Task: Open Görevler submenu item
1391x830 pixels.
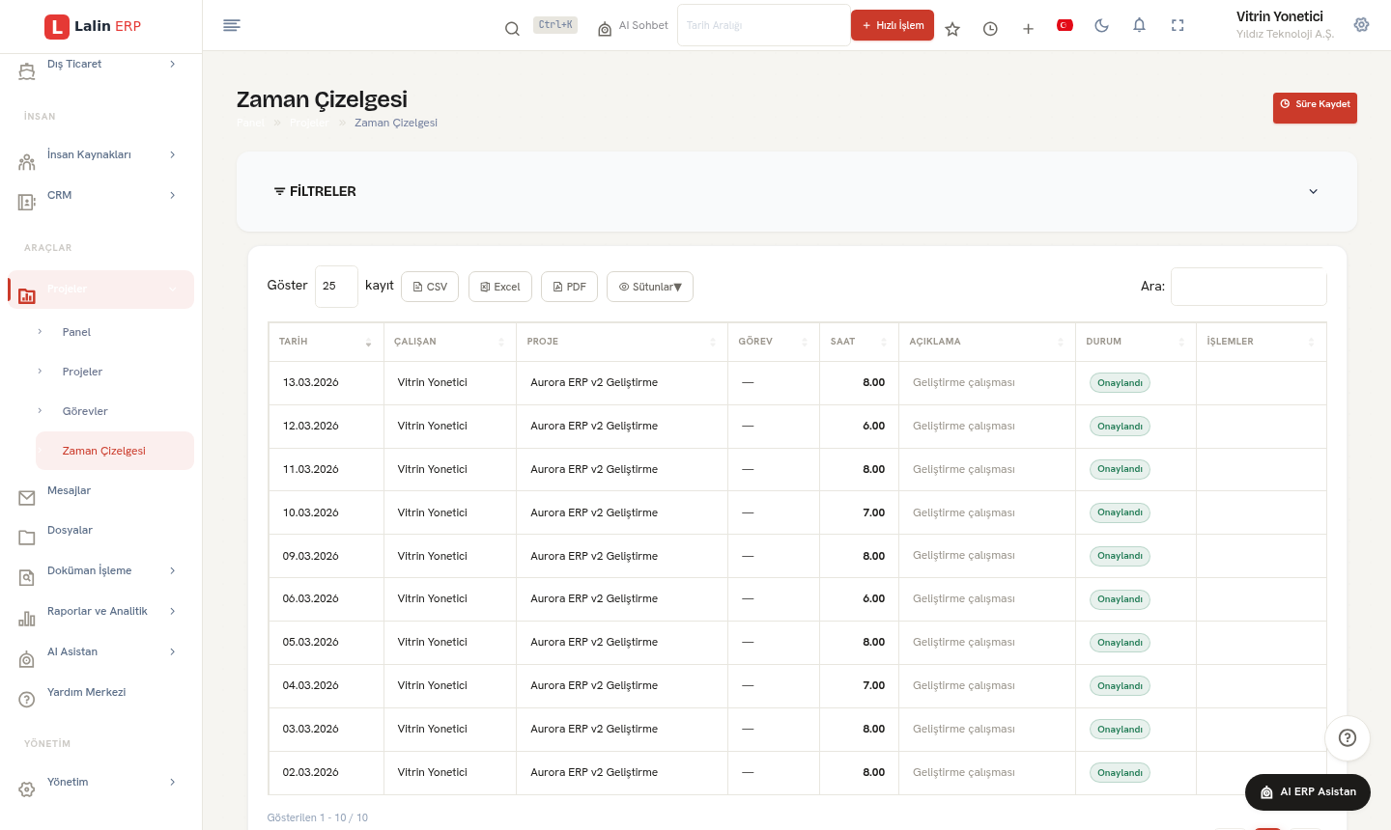Action: tap(114, 411)
